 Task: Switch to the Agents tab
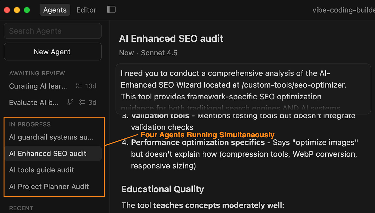pyautogui.click(x=55, y=10)
